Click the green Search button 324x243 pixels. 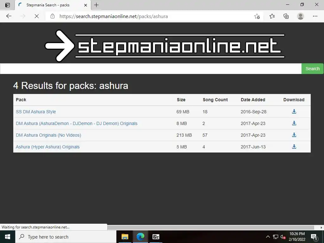312,69
